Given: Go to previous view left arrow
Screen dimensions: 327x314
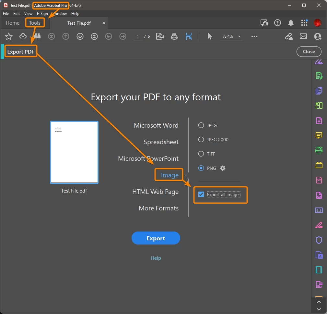Looking at the screenshot, I should [109, 36].
